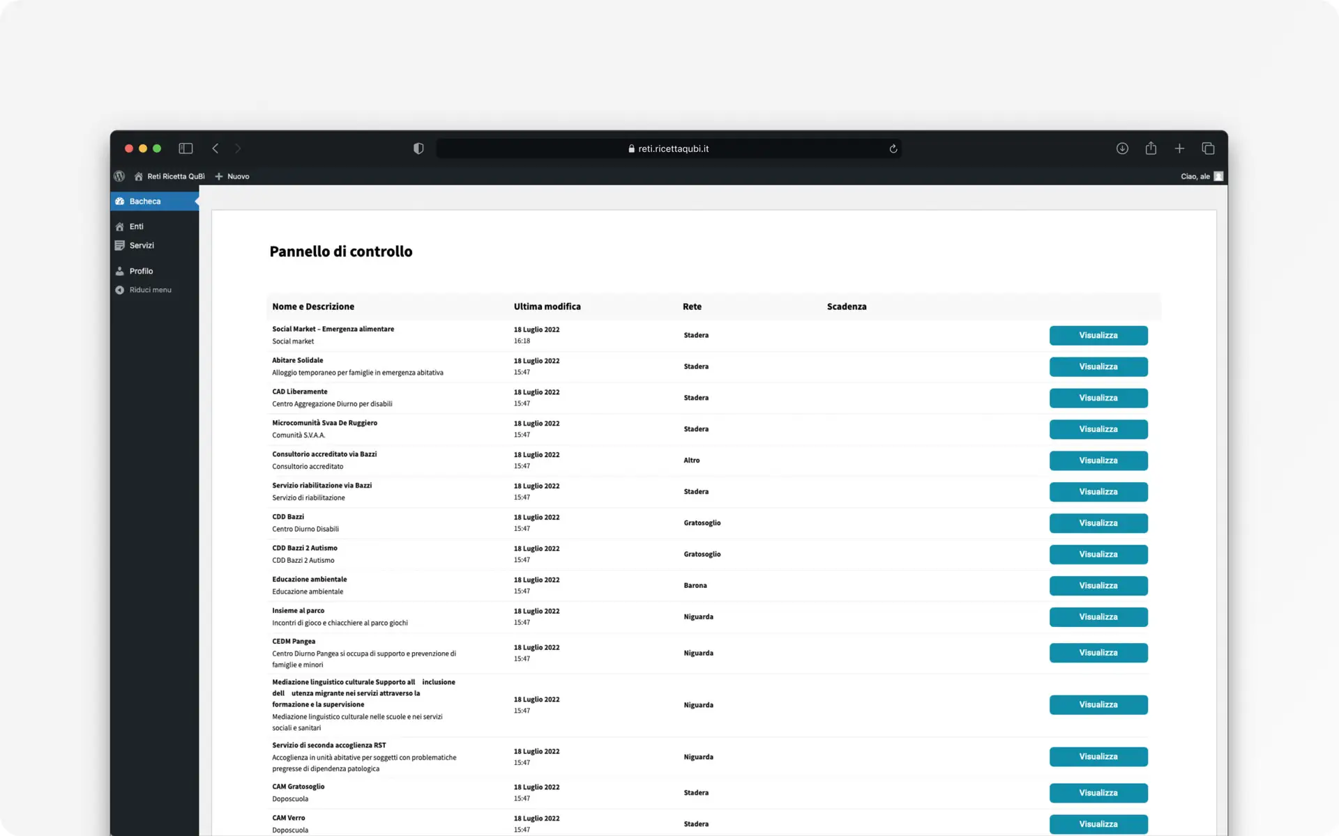Select Bacheca in the sidebar

(x=145, y=201)
